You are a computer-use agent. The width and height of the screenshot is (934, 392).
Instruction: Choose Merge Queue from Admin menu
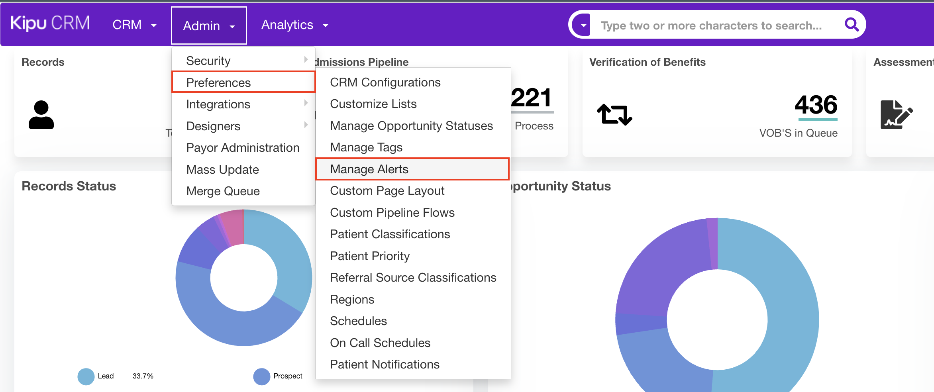click(223, 191)
